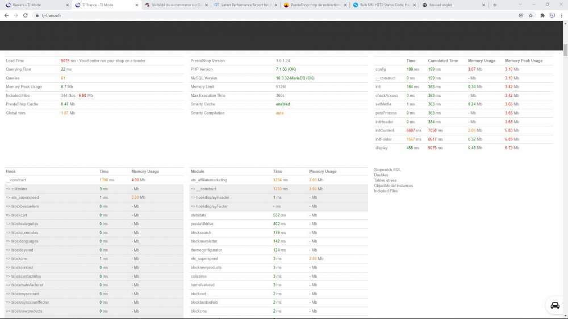Click the 9075 ms load time value
The width and height of the screenshot is (568, 319).
coord(69,61)
